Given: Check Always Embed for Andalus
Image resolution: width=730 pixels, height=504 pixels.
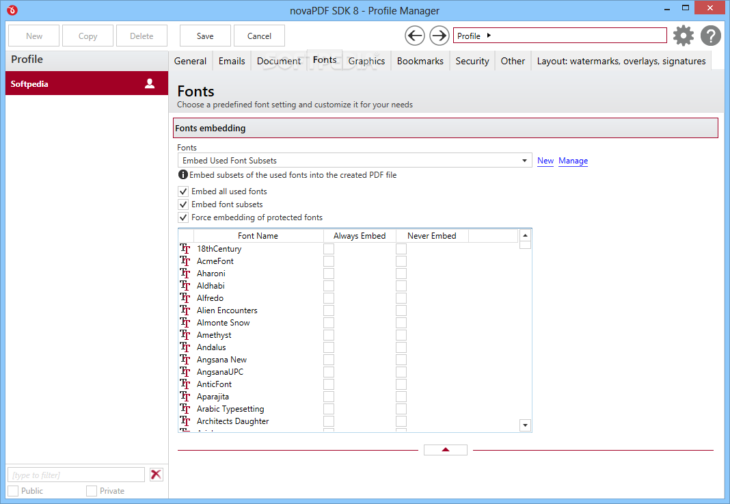Looking at the screenshot, I should point(329,347).
